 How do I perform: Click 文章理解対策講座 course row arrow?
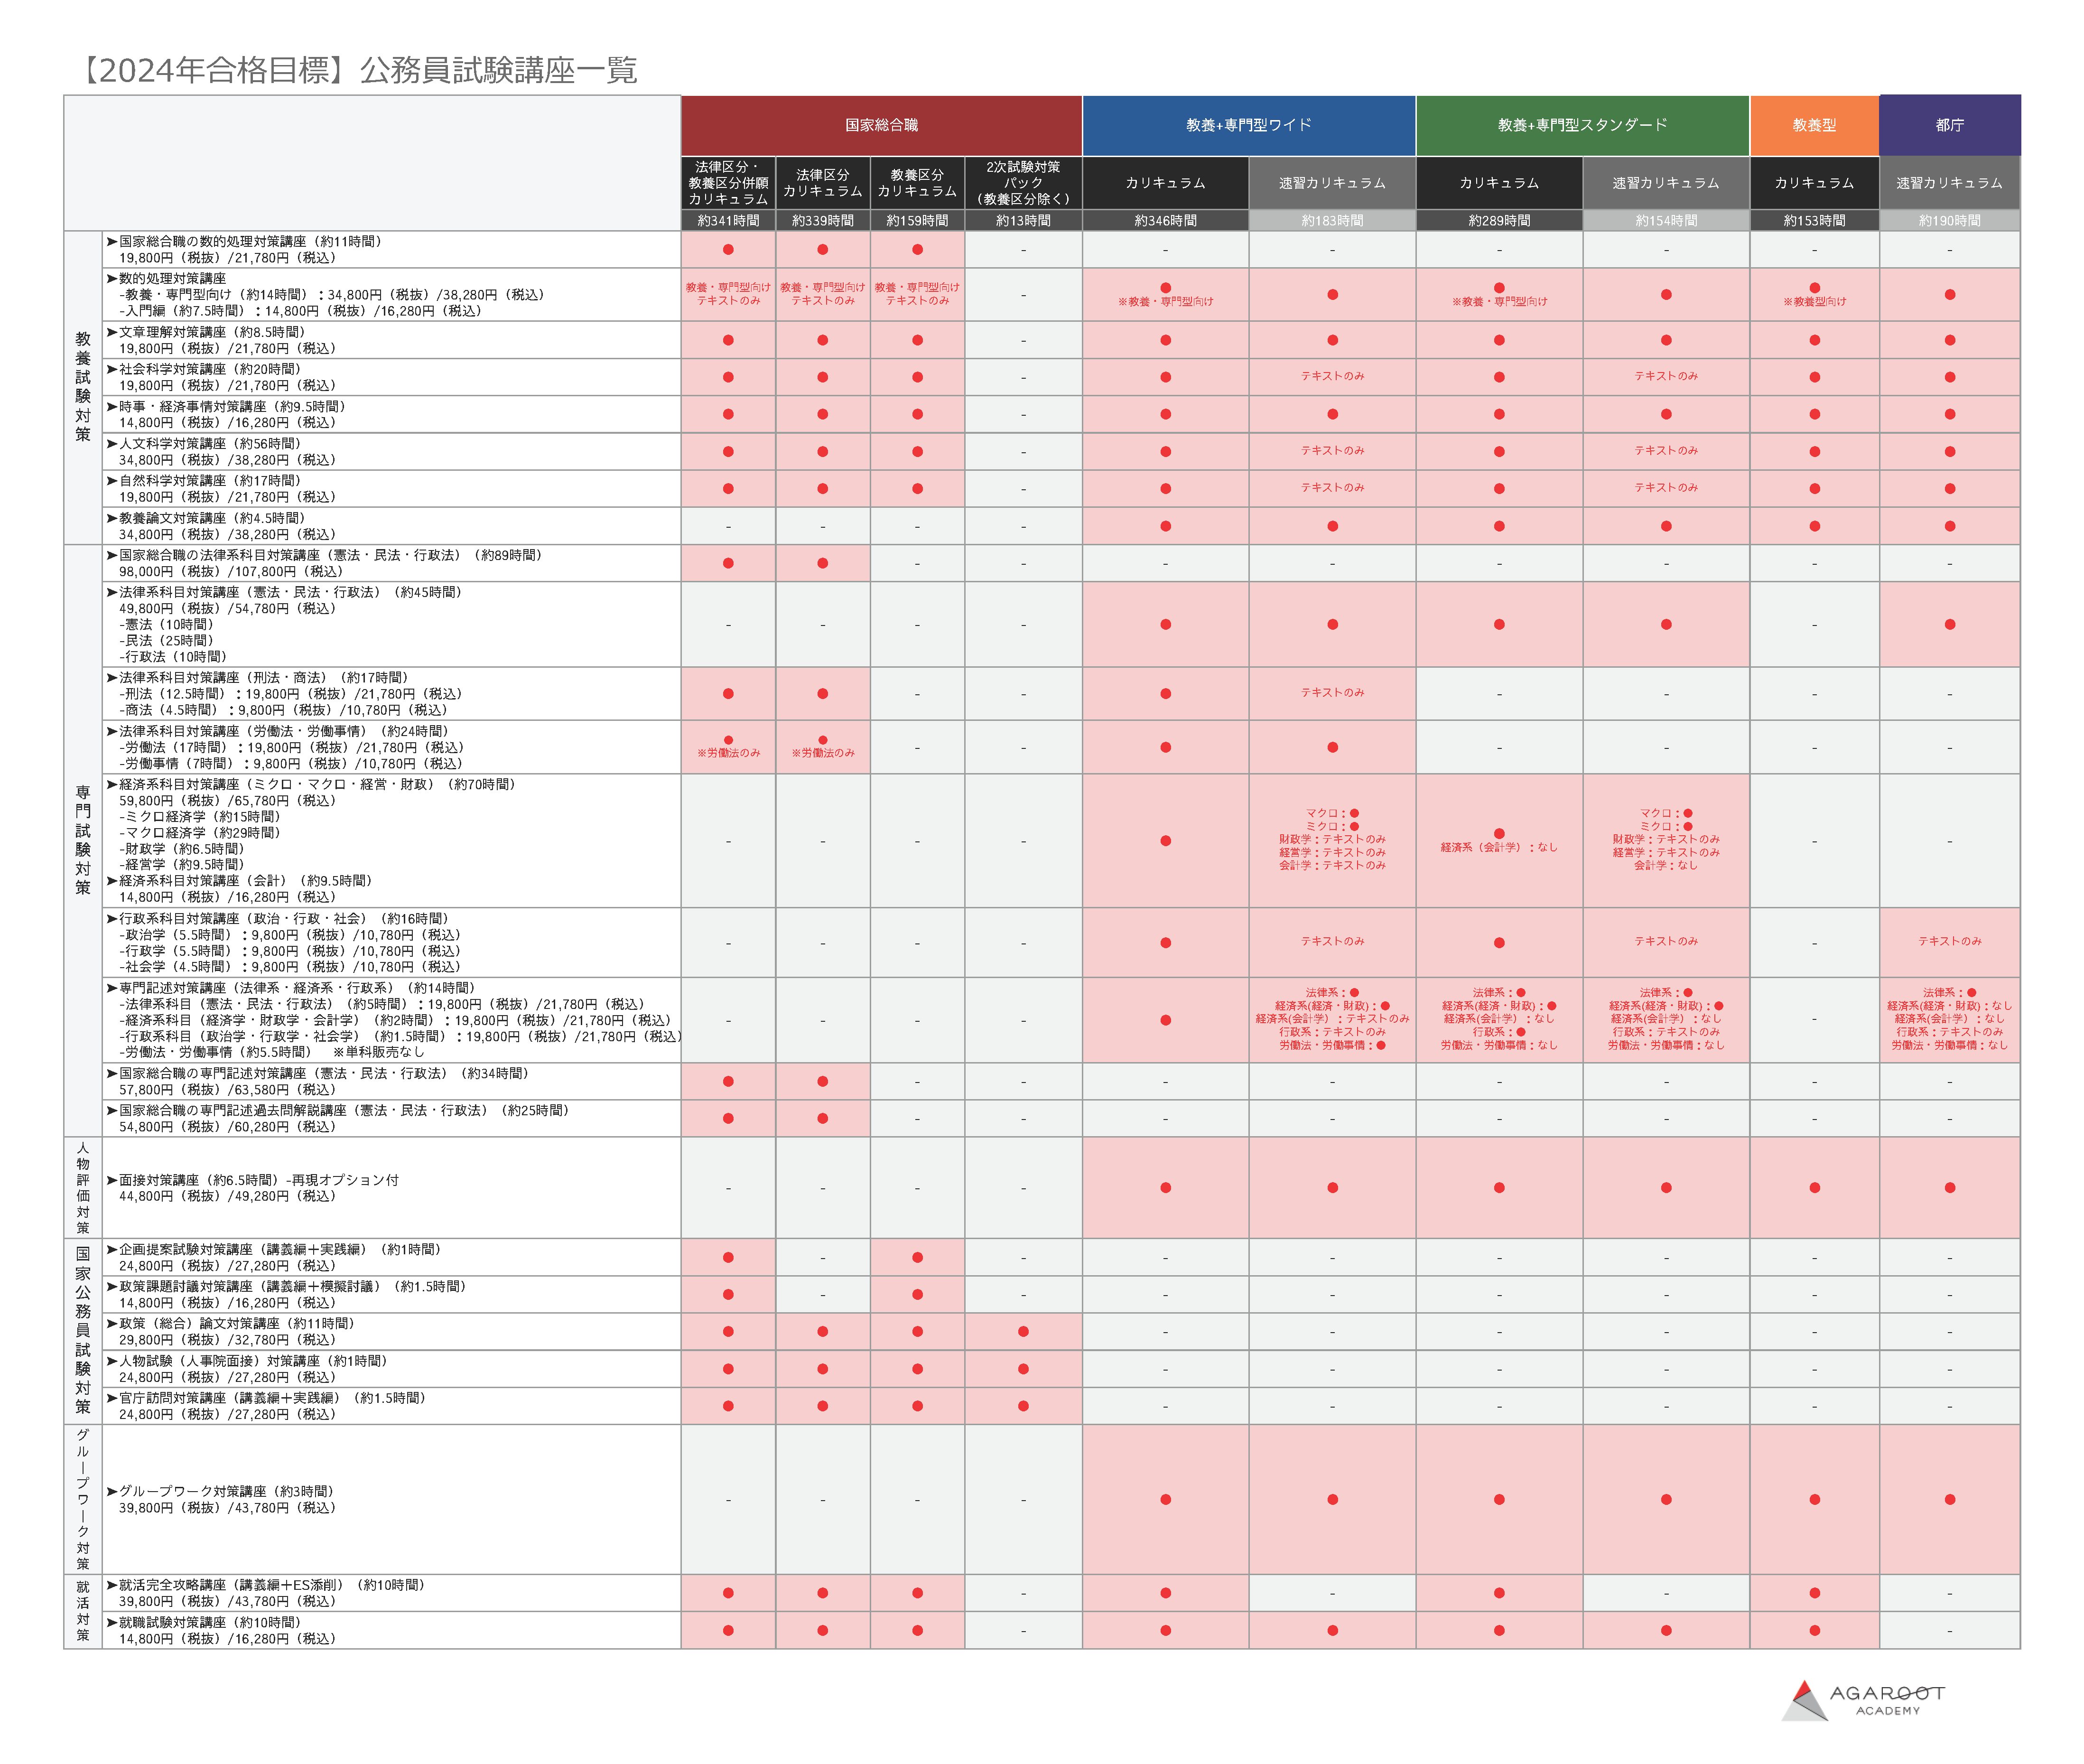112,332
